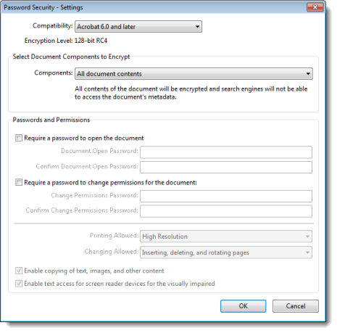Close the Password Security Settings dialog

coord(315,7)
